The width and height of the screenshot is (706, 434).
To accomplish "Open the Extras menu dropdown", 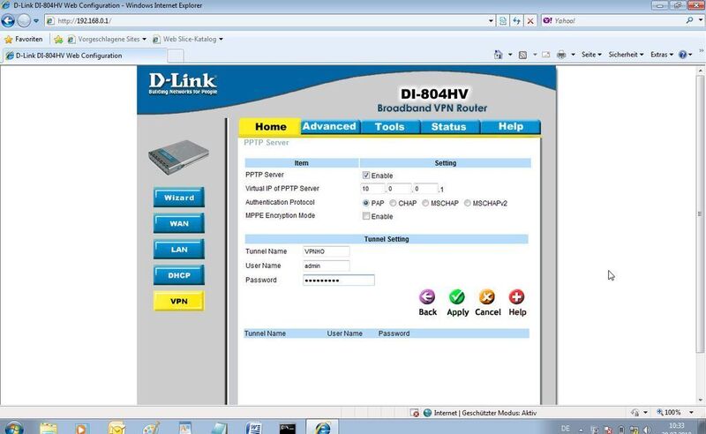I will click(662, 55).
